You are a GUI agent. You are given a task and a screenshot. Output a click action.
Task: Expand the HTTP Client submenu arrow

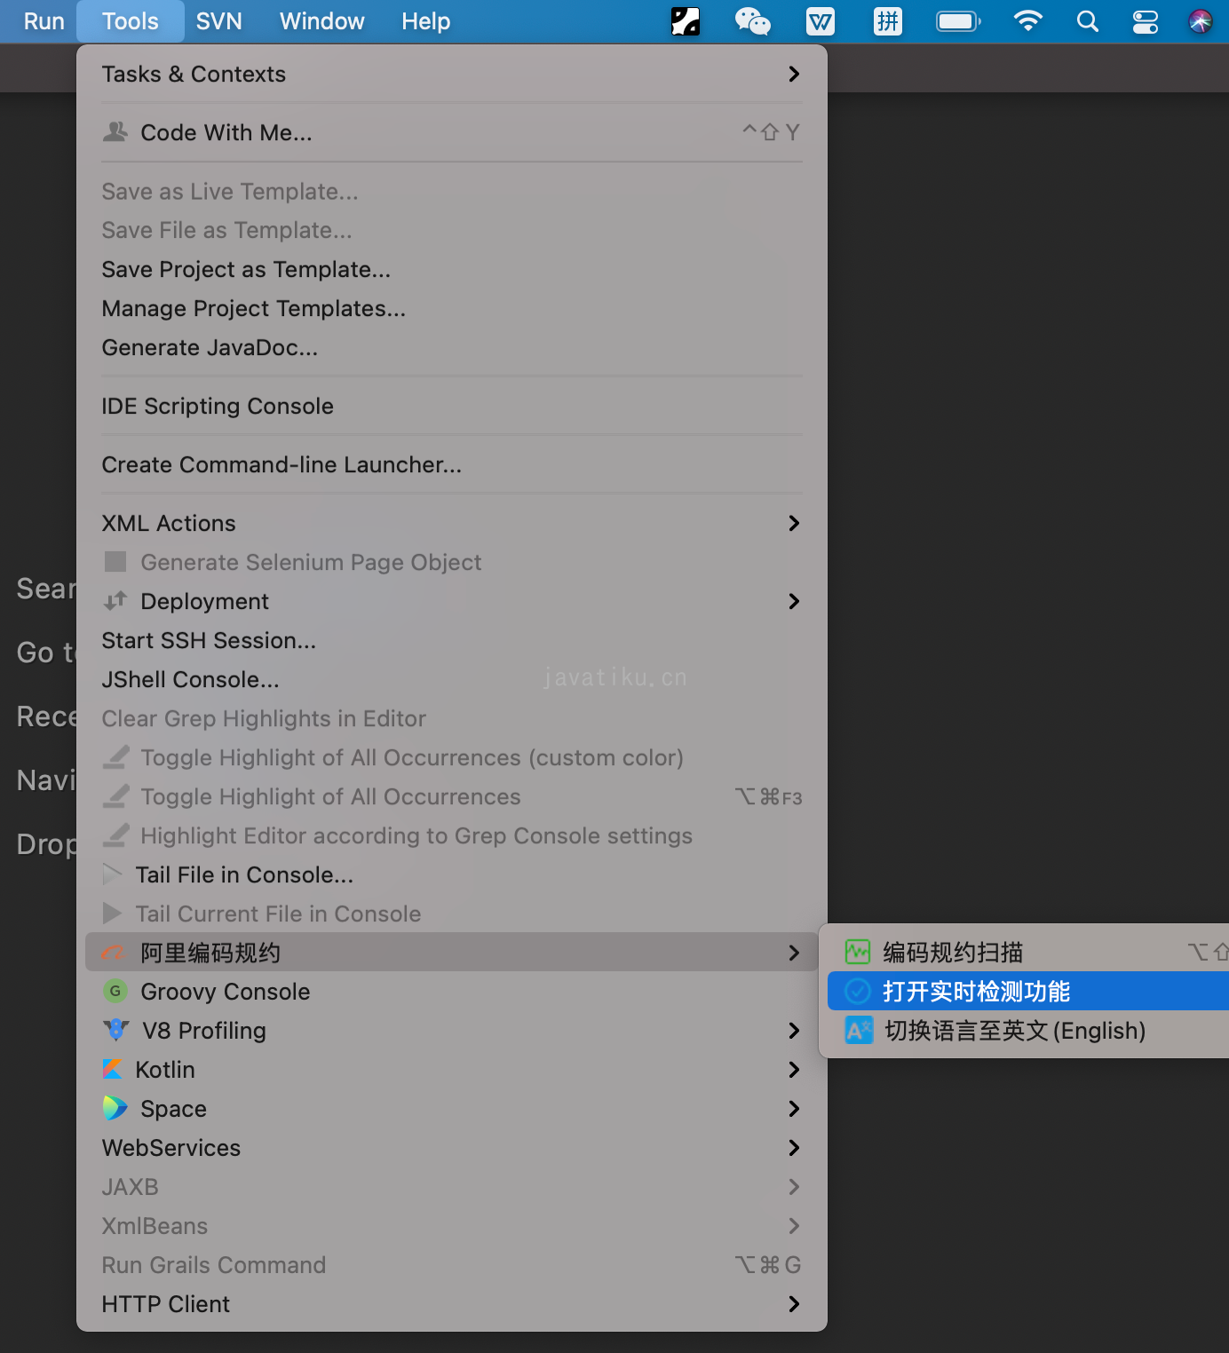(794, 1304)
